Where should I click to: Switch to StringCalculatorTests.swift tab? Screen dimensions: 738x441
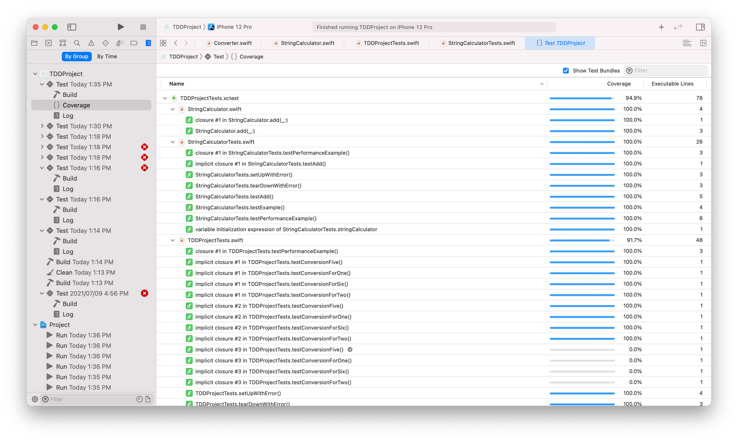[481, 43]
